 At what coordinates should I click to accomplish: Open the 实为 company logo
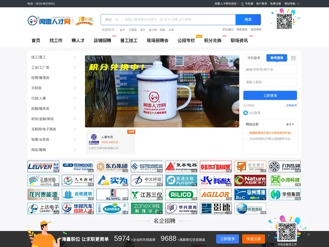coord(112,180)
